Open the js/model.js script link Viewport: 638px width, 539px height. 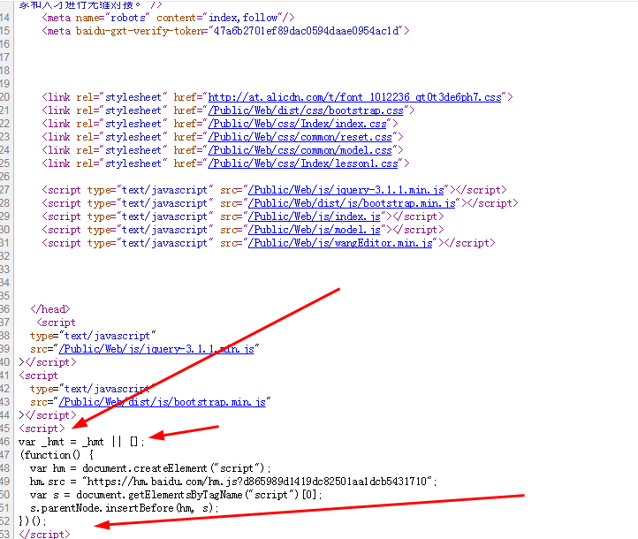point(316,230)
